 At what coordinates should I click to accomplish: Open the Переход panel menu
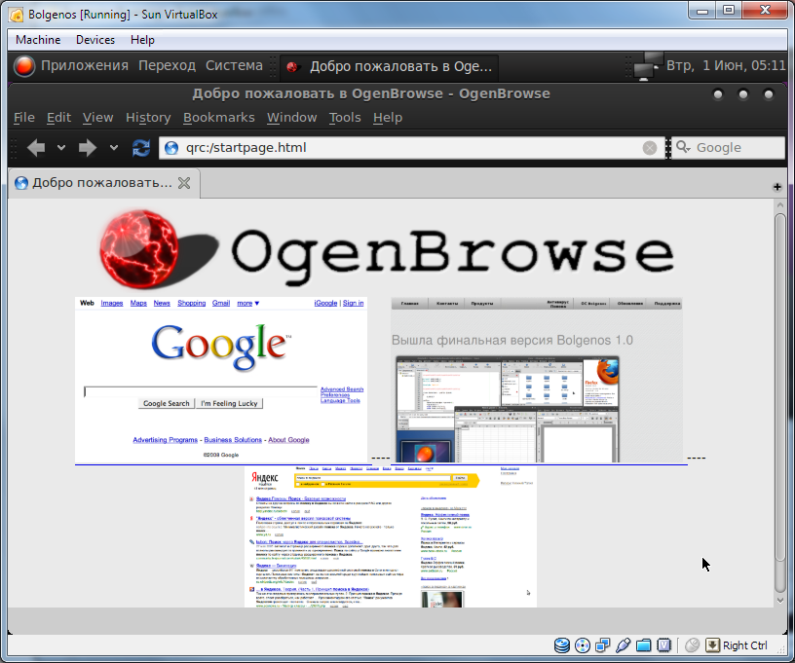click(x=167, y=66)
